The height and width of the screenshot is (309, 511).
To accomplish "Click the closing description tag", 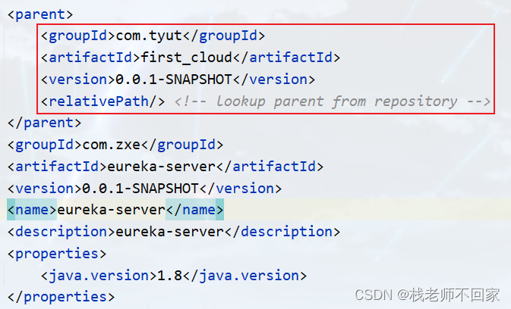I will click(282, 232).
